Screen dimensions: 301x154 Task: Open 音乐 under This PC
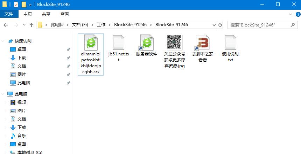point(21,136)
